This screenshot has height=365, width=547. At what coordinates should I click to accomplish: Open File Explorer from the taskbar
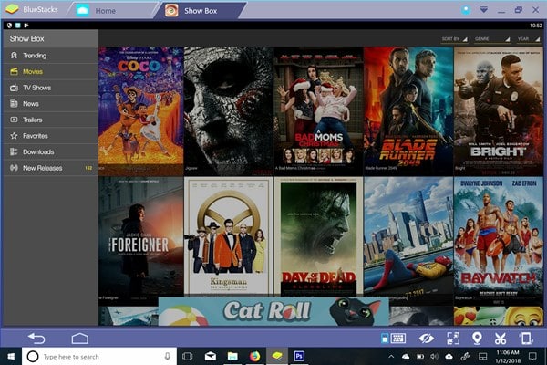[232, 356]
